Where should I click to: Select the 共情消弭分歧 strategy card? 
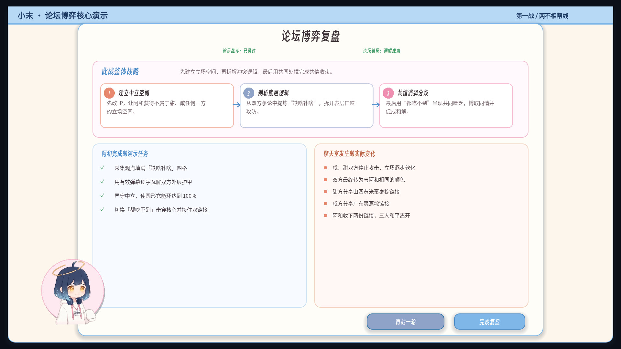446,106
